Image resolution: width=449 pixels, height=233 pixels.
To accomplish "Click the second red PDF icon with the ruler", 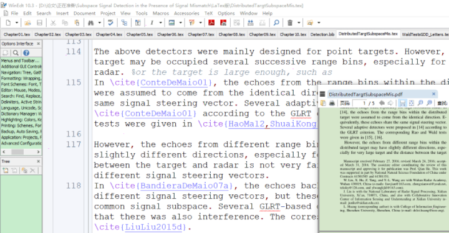I will pyautogui.click(x=223, y=22).
